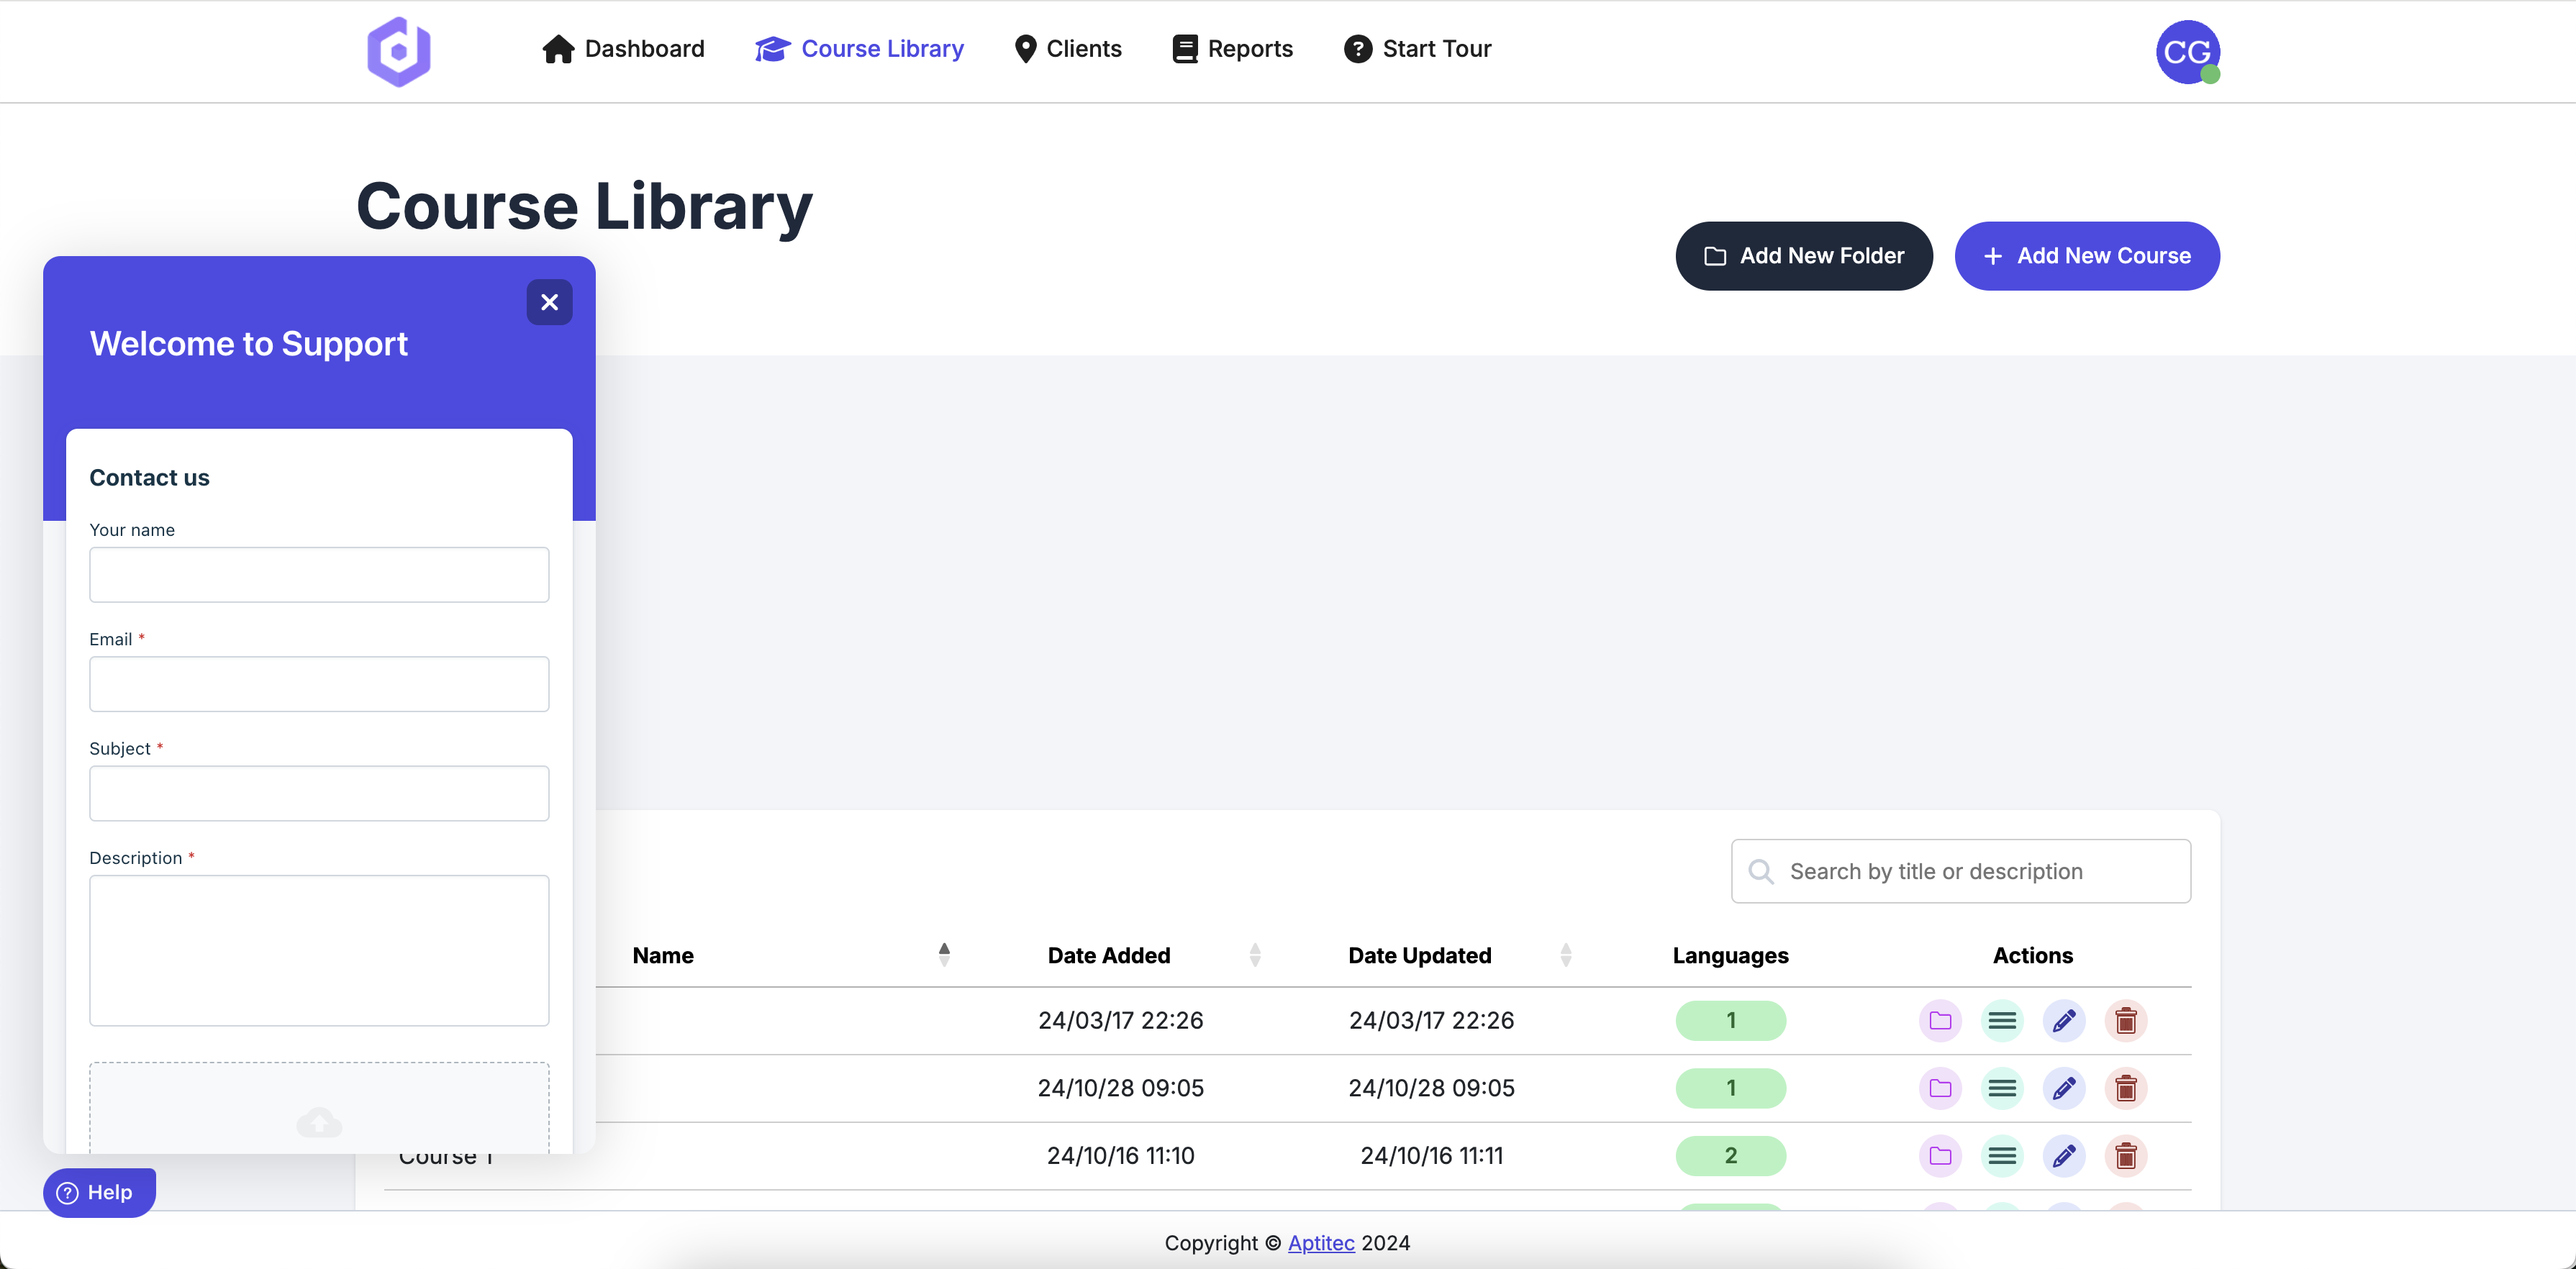2576x1269 pixels.
Task: Open the Aptitec copyright link
Action: coord(1320,1242)
